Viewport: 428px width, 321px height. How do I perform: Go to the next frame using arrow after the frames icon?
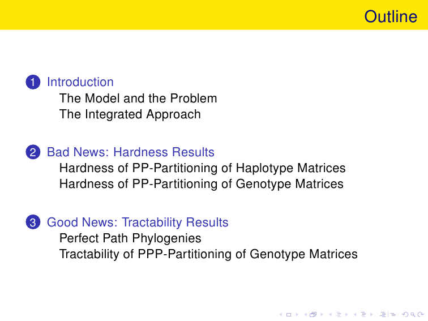coord(322,315)
